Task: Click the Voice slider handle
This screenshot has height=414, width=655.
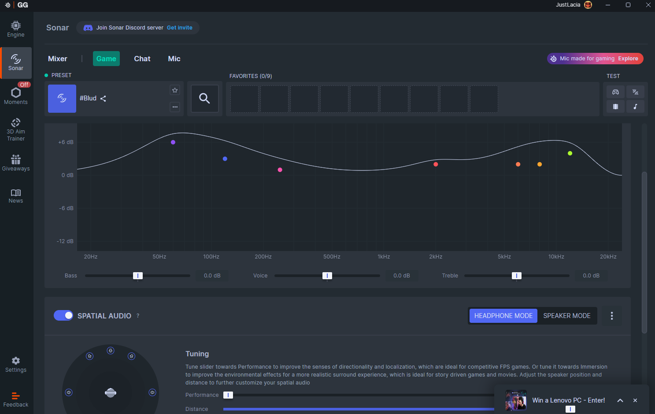Action: [327, 276]
